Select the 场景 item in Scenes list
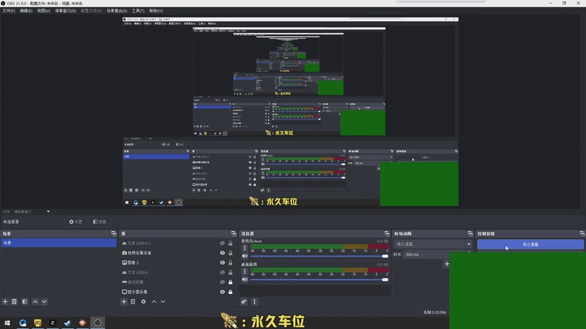Viewport: 586px width, 329px height. 59,243
